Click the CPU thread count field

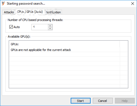tap(40, 27)
